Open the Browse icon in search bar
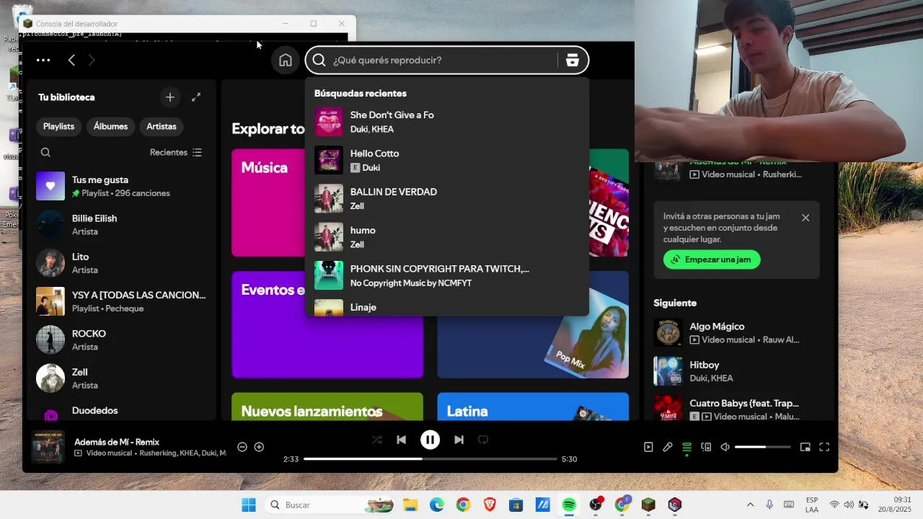 [x=573, y=60]
